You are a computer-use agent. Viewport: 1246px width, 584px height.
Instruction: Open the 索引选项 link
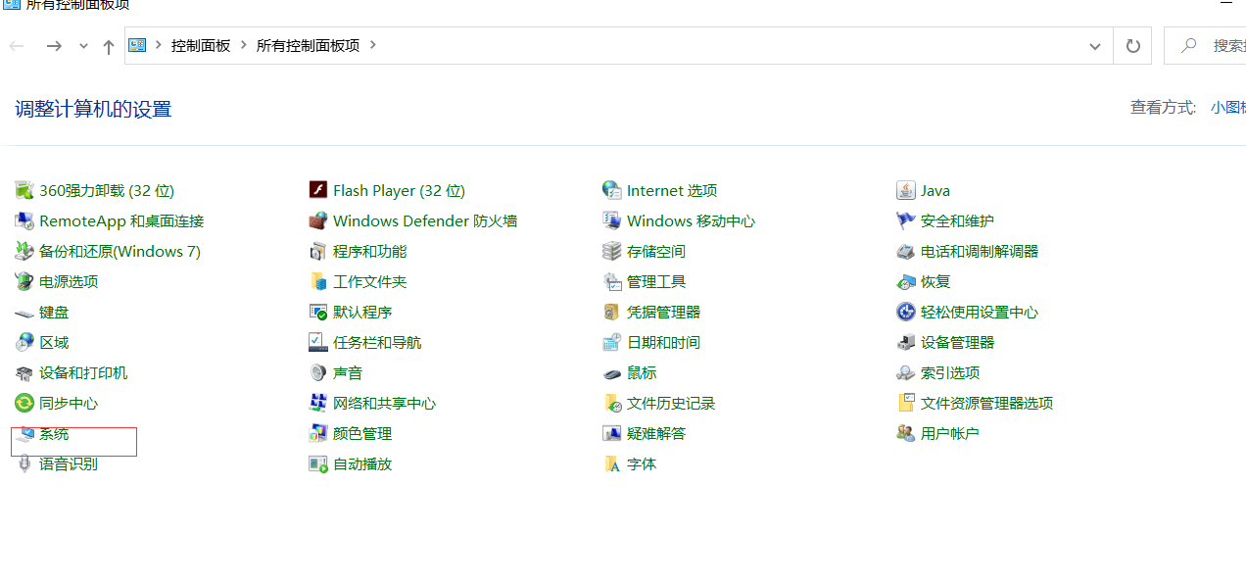(950, 372)
